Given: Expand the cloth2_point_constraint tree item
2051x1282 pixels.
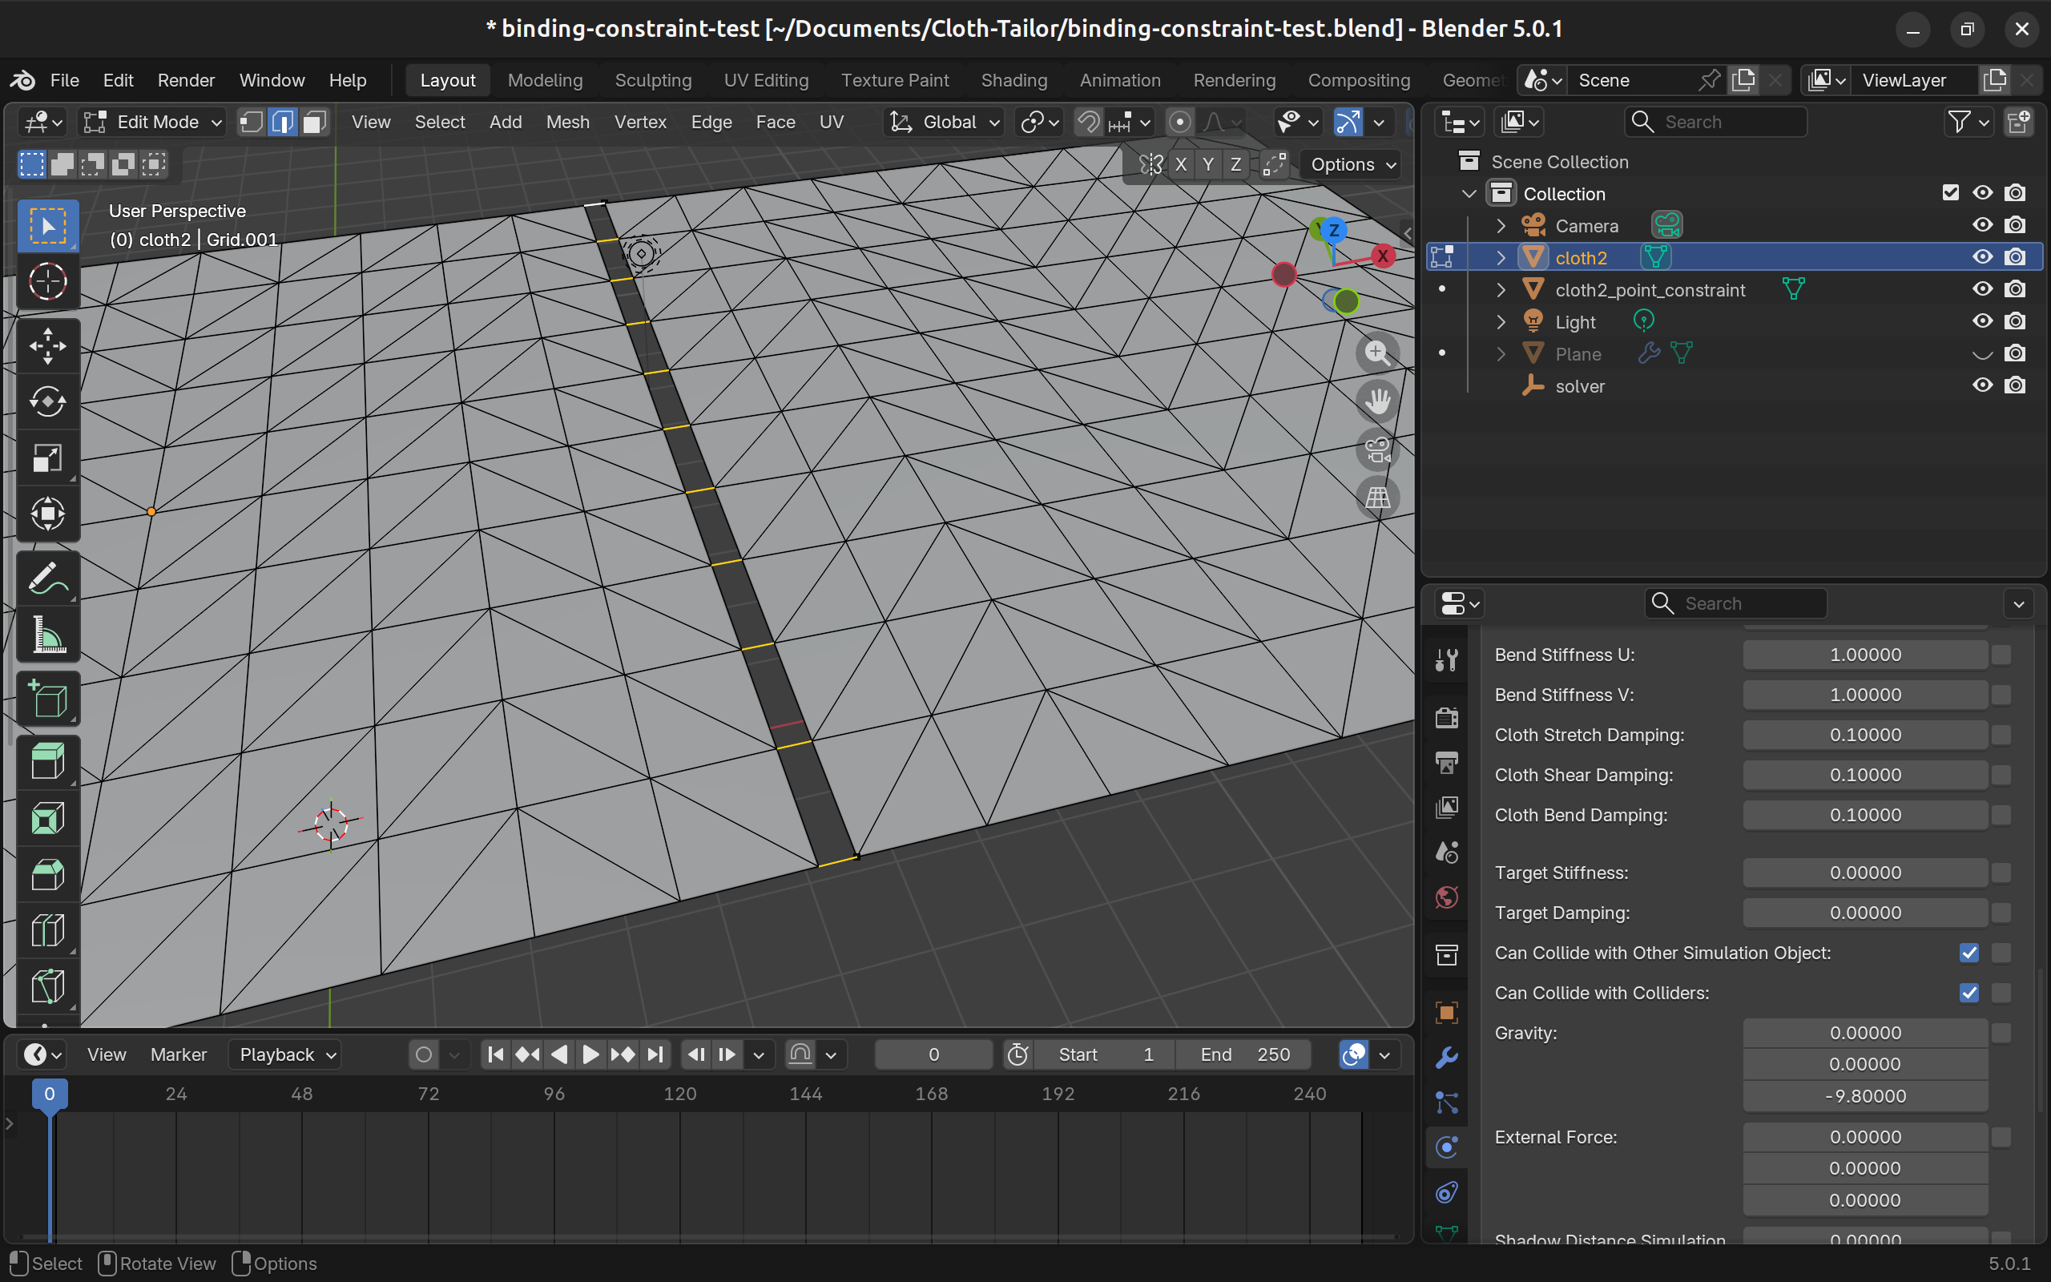Looking at the screenshot, I should (1501, 290).
